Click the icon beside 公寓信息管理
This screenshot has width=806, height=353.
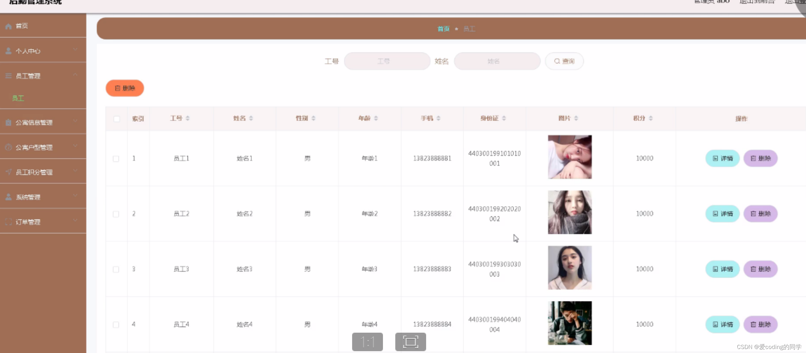click(8, 122)
